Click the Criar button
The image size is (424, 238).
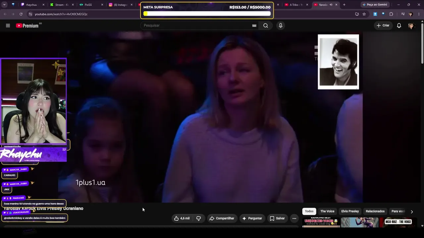click(383, 25)
